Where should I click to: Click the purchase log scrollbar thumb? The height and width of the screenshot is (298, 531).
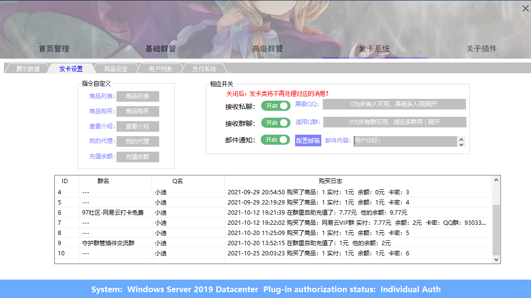tap(496, 230)
